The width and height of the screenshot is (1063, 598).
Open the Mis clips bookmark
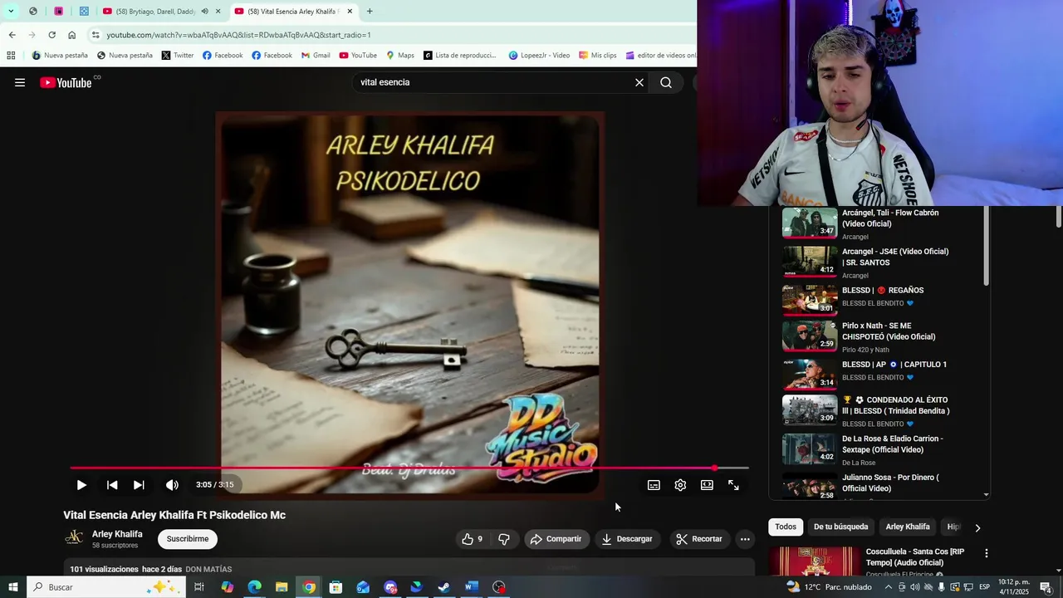pyautogui.click(x=597, y=56)
